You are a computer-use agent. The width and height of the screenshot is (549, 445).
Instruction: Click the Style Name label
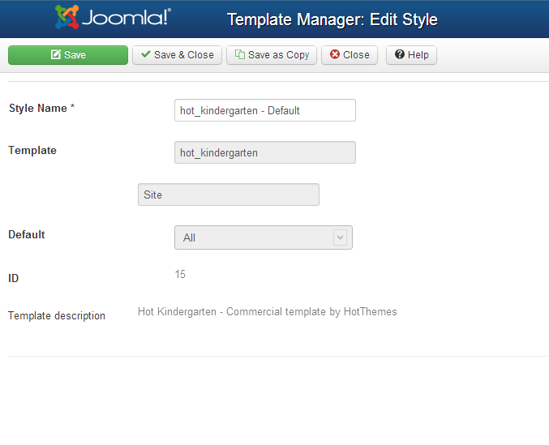(41, 108)
